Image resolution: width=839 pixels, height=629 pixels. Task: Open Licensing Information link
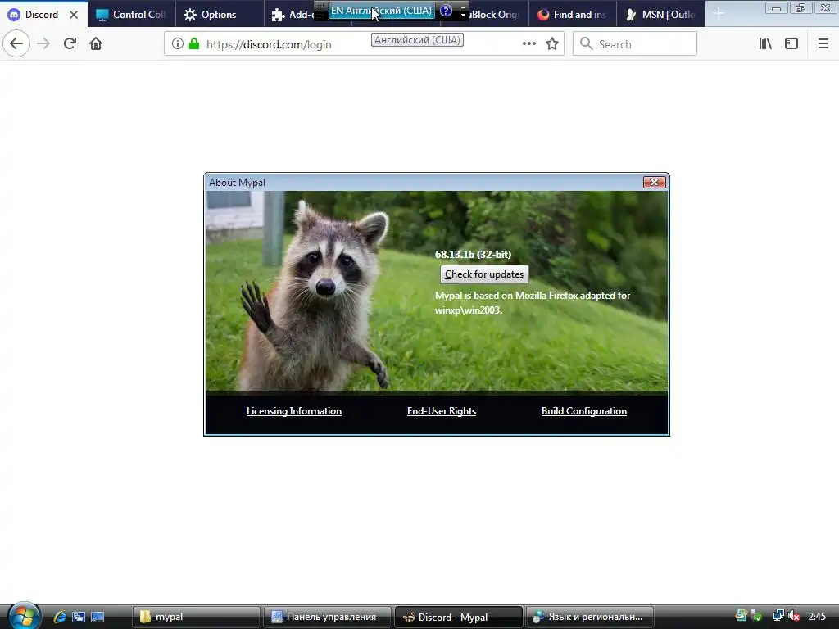click(294, 411)
